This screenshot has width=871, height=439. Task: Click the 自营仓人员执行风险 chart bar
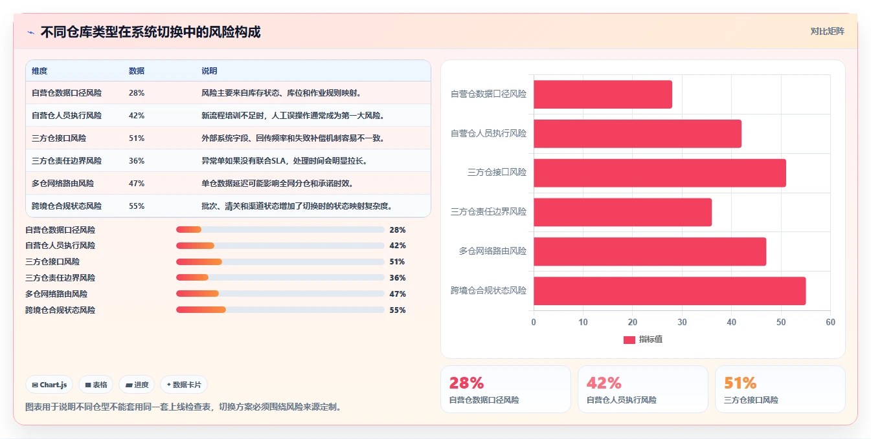[637, 134]
